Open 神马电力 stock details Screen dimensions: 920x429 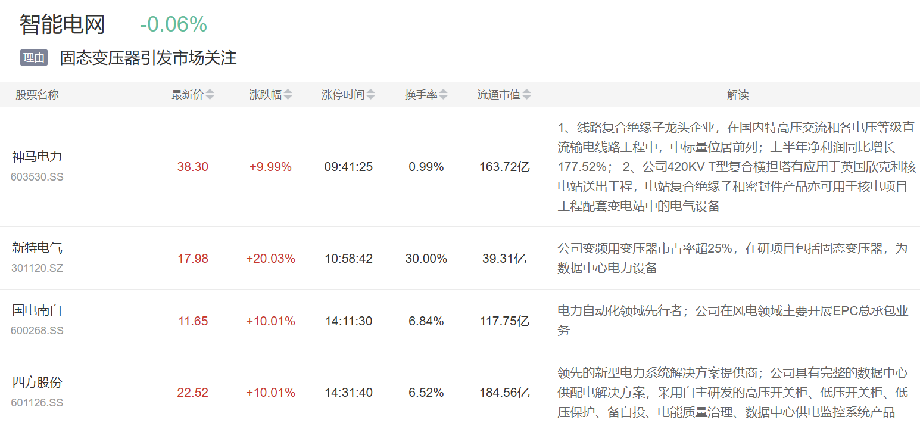(37, 157)
